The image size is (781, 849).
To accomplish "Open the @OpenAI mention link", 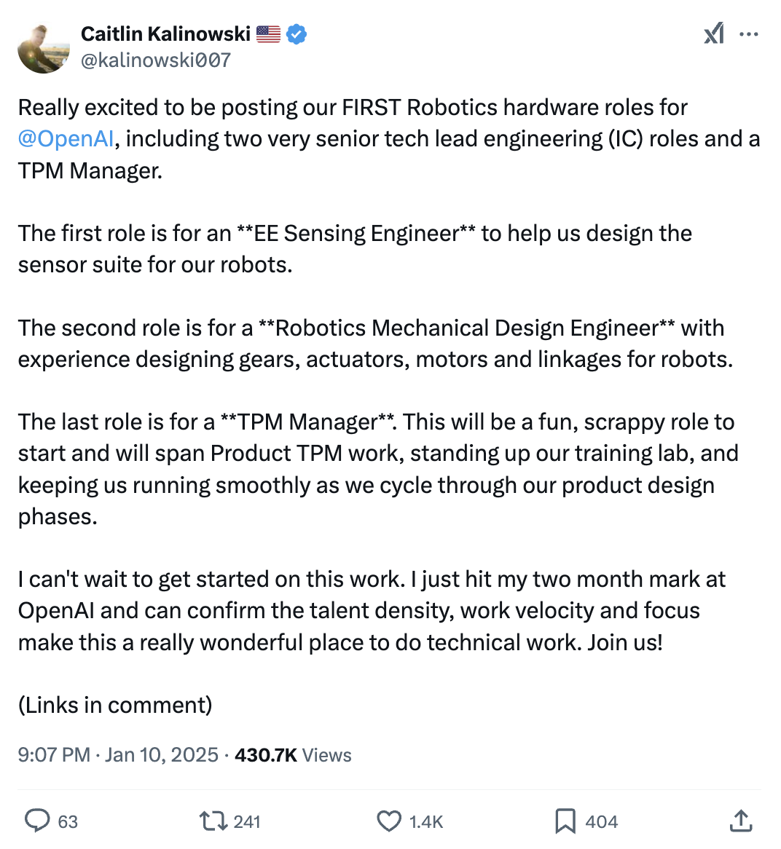I will (x=66, y=138).
